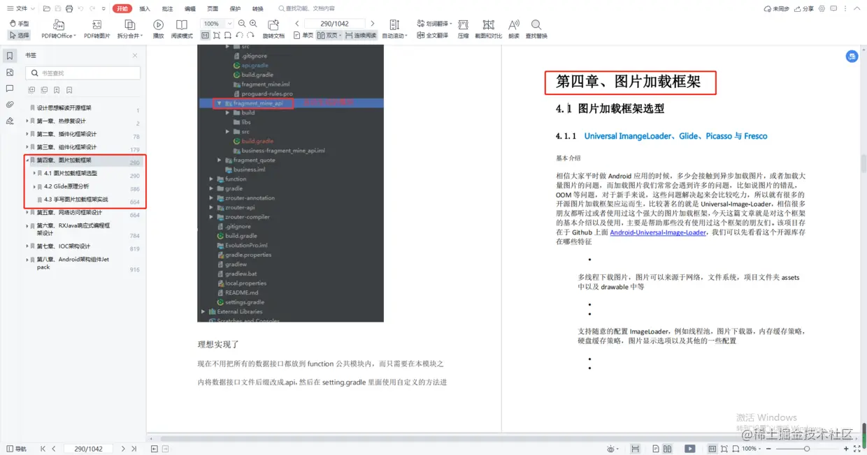This screenshot has height=455, width=867.
Task: Switch to the 转换 ribbon tab
Action: tap(258, 8)
